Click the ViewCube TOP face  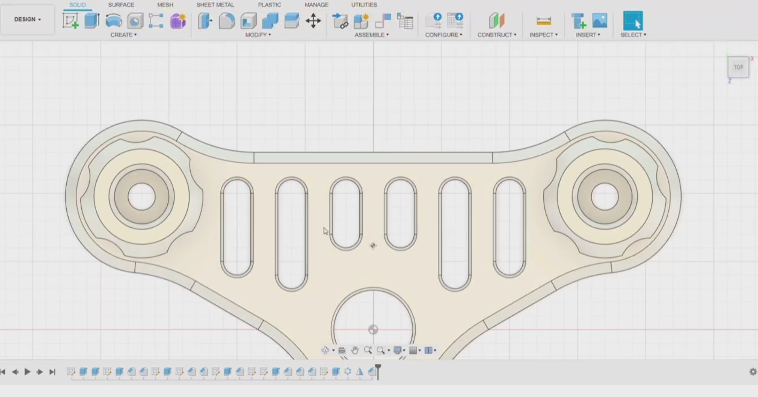click(x=738, y=67)
